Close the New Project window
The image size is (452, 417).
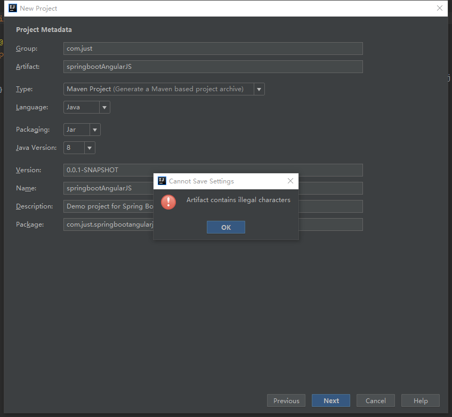coord(440,8)
